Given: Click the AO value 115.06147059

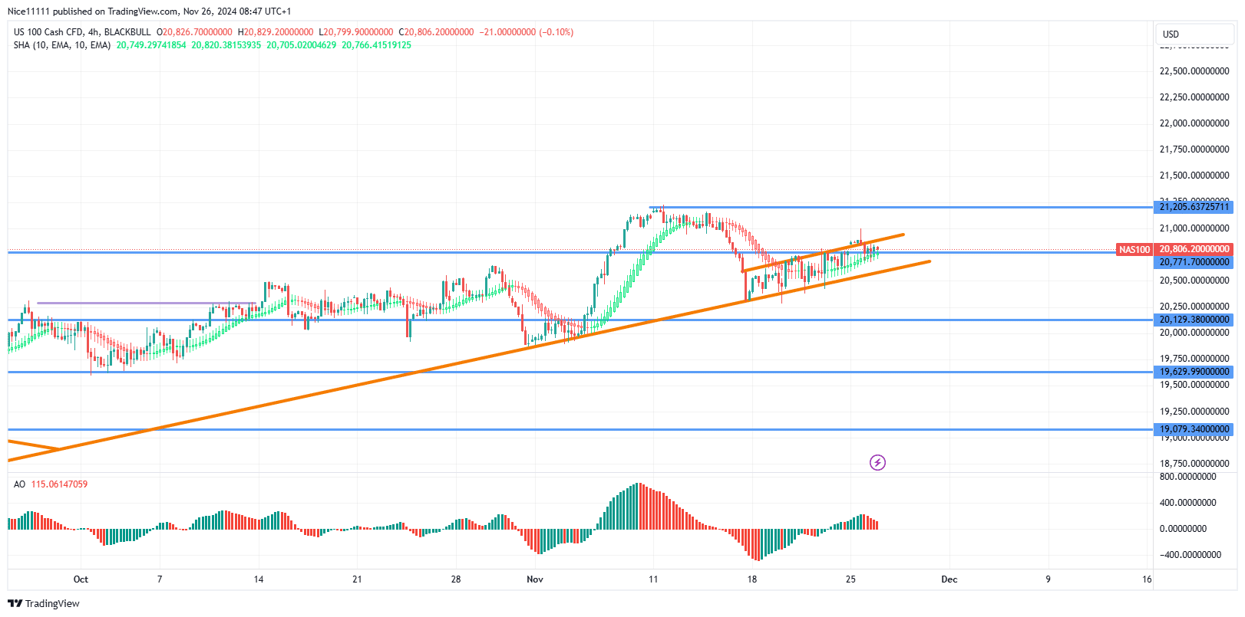Looking at the screenshot, I should coord(59,484).
